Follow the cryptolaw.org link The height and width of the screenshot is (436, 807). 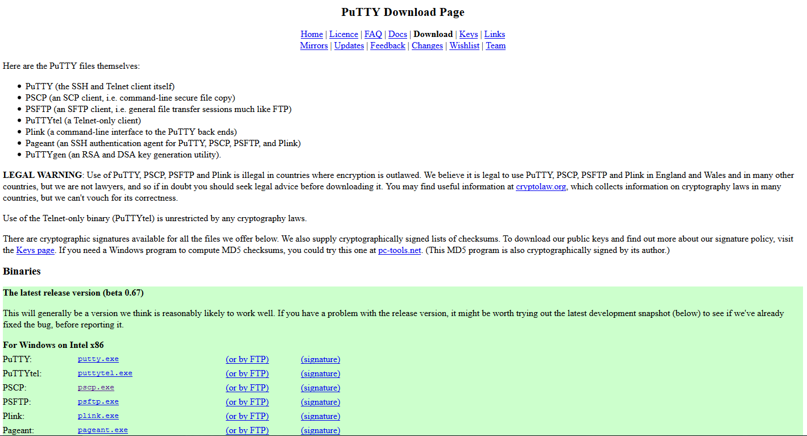(541, 186)
